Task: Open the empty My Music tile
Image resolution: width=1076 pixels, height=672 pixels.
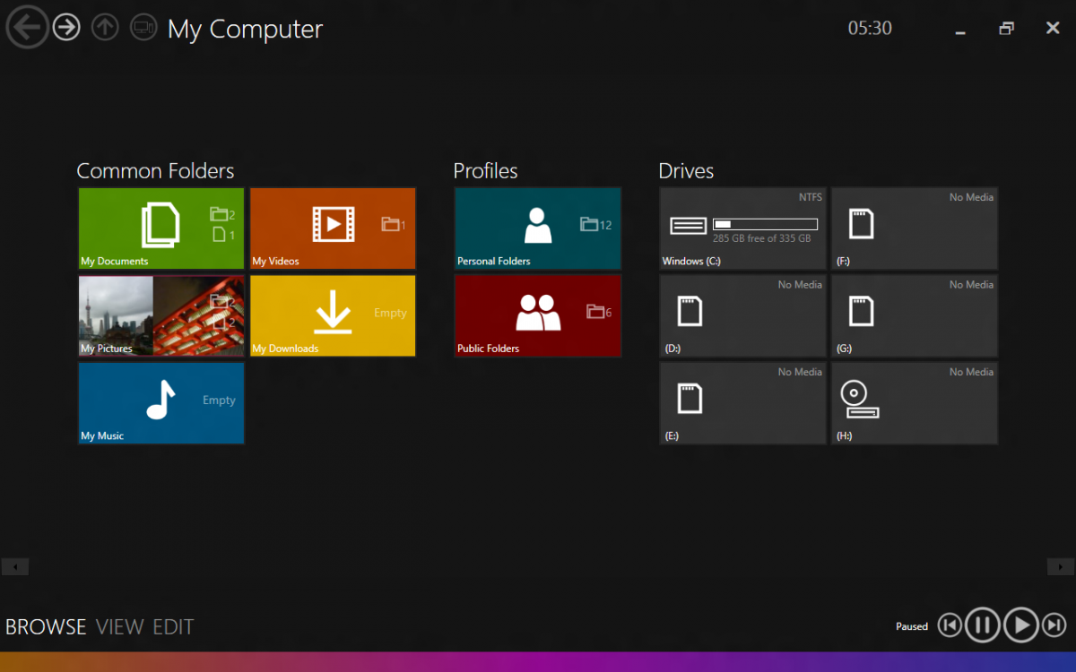Action: [161, 403]
